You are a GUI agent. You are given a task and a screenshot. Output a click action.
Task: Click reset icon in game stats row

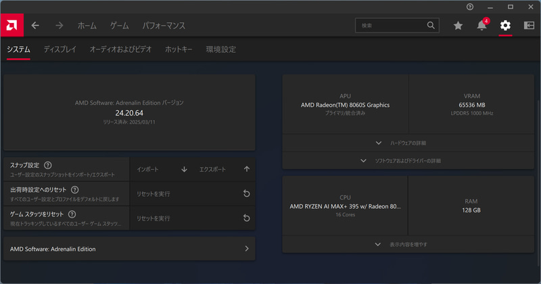coord(246,218)
